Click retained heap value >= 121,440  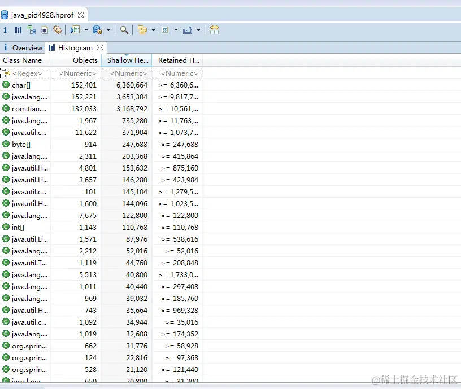pos(180,370)
